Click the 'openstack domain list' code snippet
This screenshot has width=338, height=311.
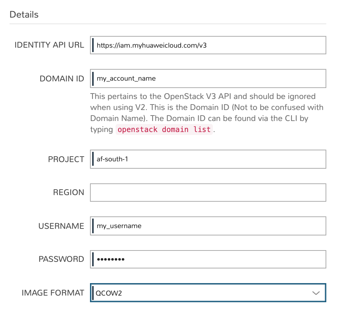pyautogui.click(x=164, y=129)
